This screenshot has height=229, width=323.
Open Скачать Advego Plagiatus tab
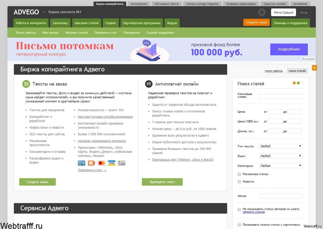(202, 4)
